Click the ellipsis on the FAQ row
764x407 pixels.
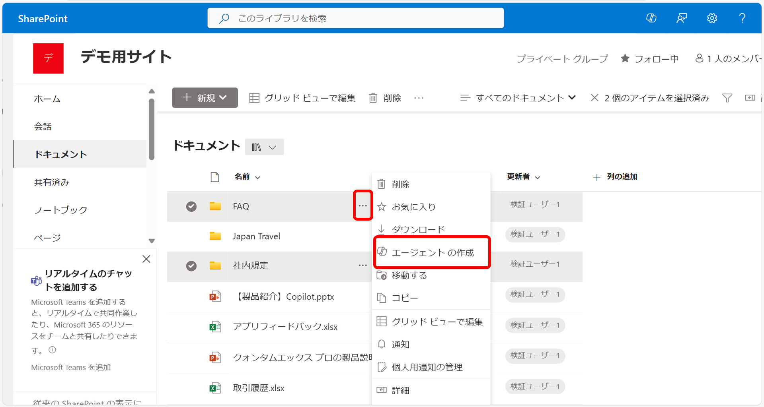363,205
